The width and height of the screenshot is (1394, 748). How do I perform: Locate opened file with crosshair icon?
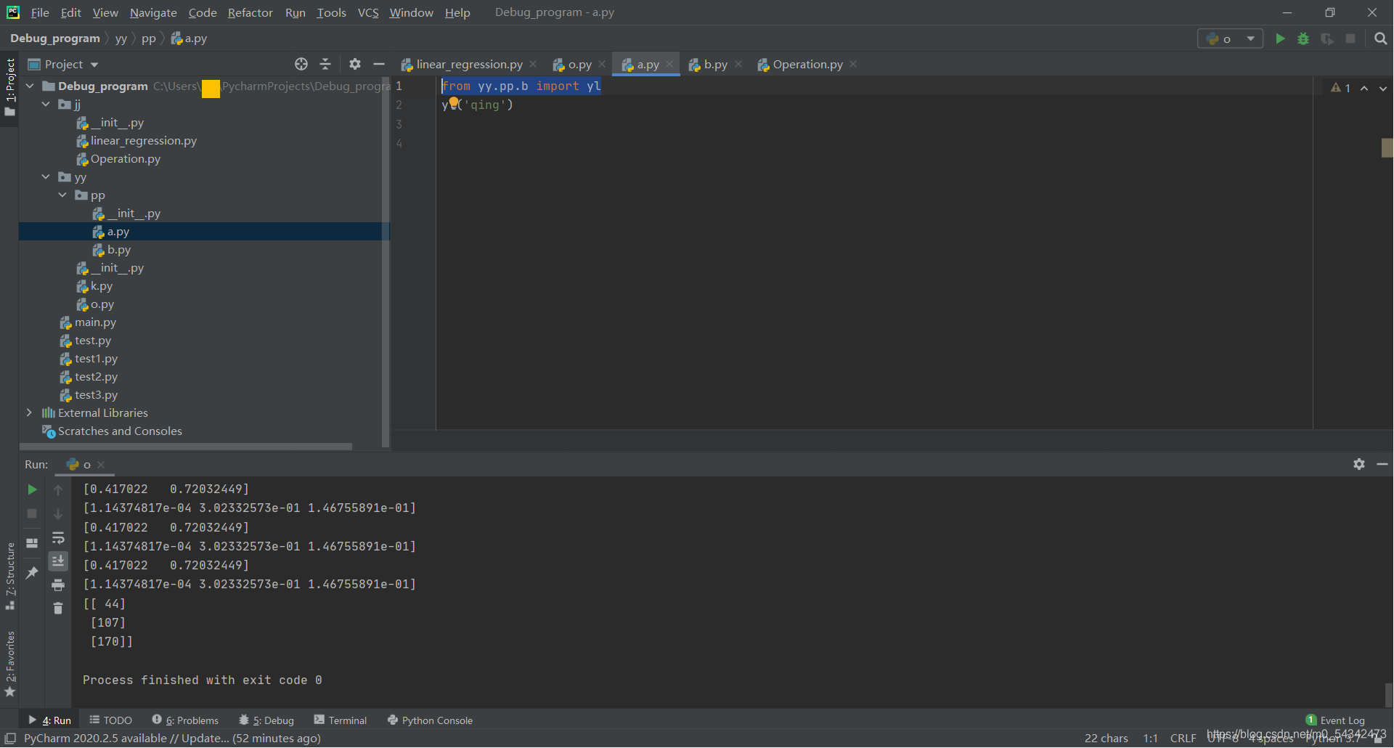301,64
